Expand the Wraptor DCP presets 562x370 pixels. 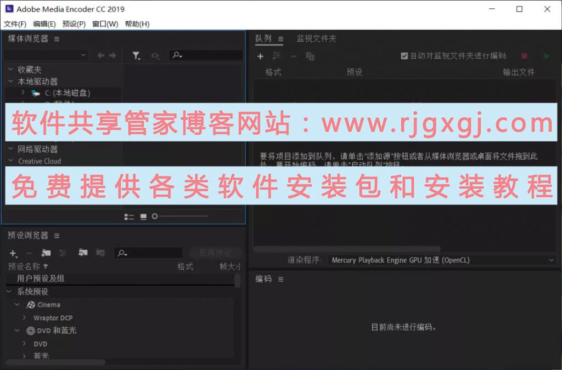(24, 317)
